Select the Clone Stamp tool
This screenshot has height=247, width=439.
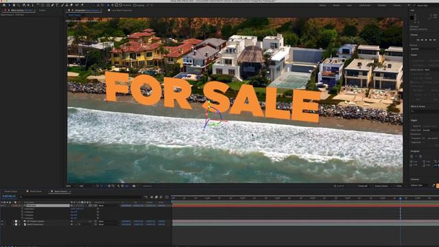pos(67,5)
